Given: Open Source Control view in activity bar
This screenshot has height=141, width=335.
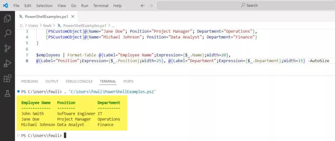Looking at the screenshot, I should click(8, 48).
